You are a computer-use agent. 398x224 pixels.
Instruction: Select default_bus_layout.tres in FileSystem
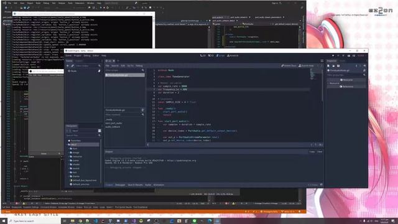coord(83,180)
